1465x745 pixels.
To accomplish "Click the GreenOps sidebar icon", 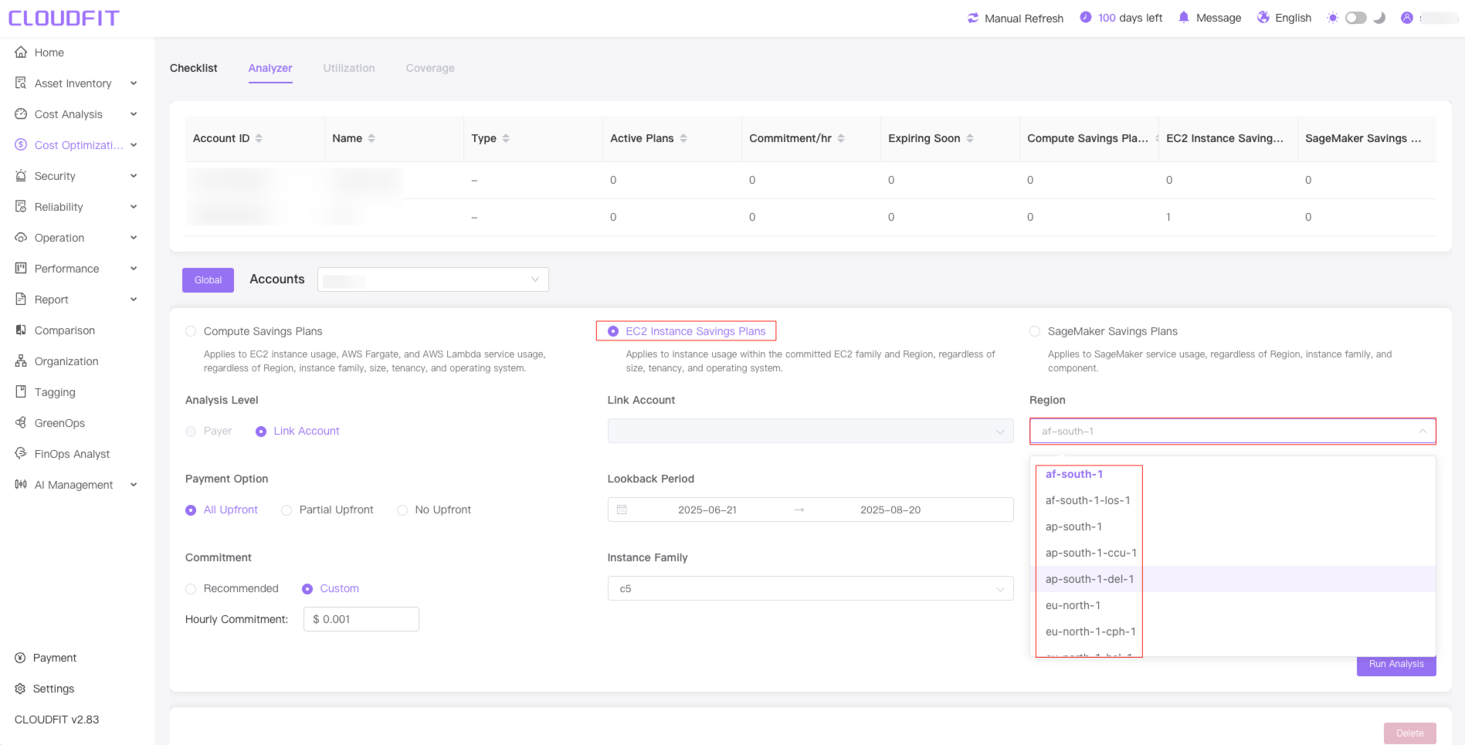I will (x=21, y=423).
